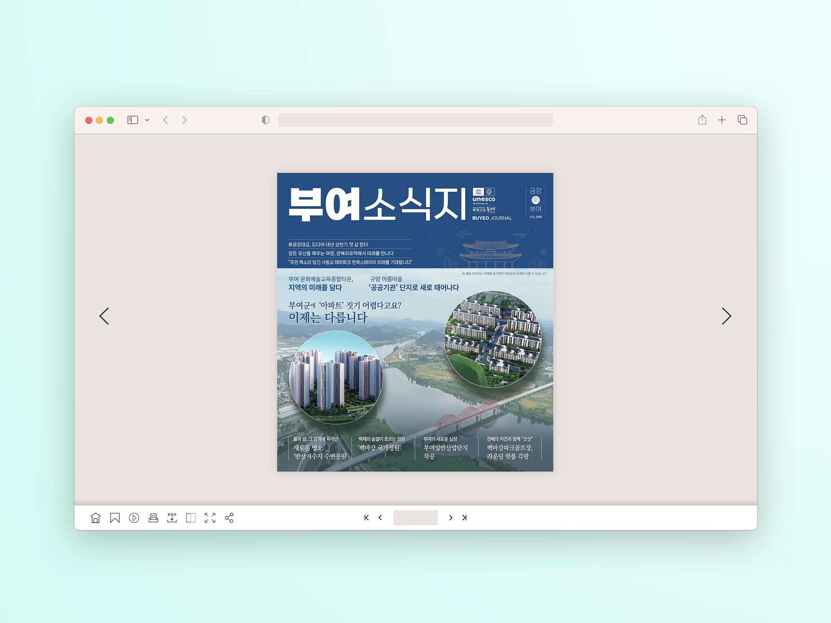The height and width of the screenshot is (623, 831).
Task: Click the page number input field
Action: [x=415, y=517]
